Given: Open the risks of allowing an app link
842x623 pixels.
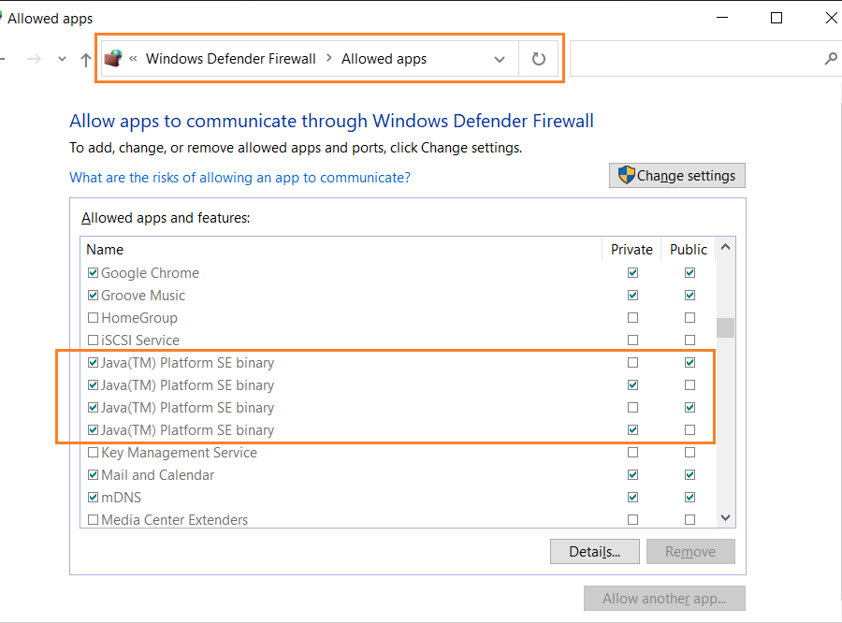Looking at the screenshot, I should 240,177.
